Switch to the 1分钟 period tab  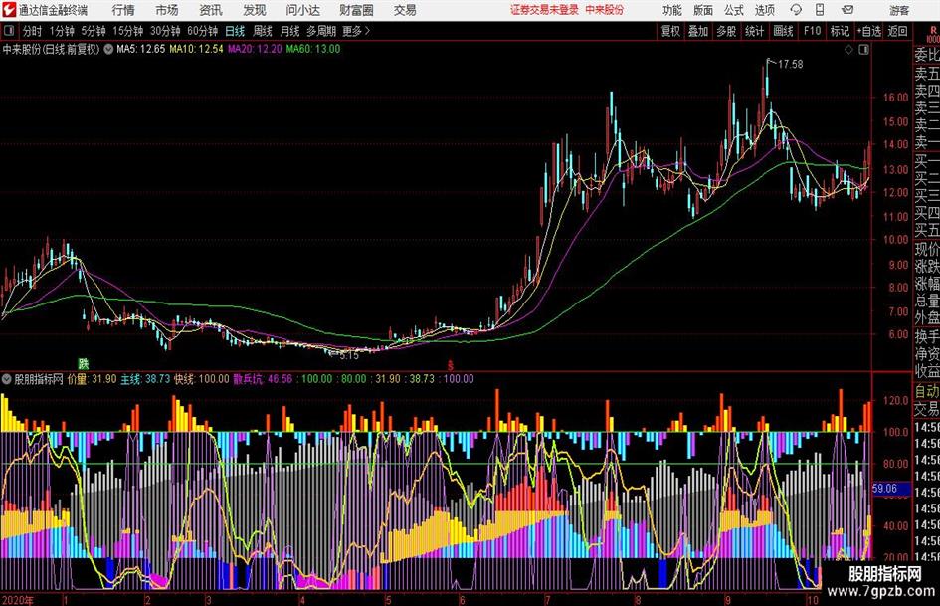click(62, 31)
